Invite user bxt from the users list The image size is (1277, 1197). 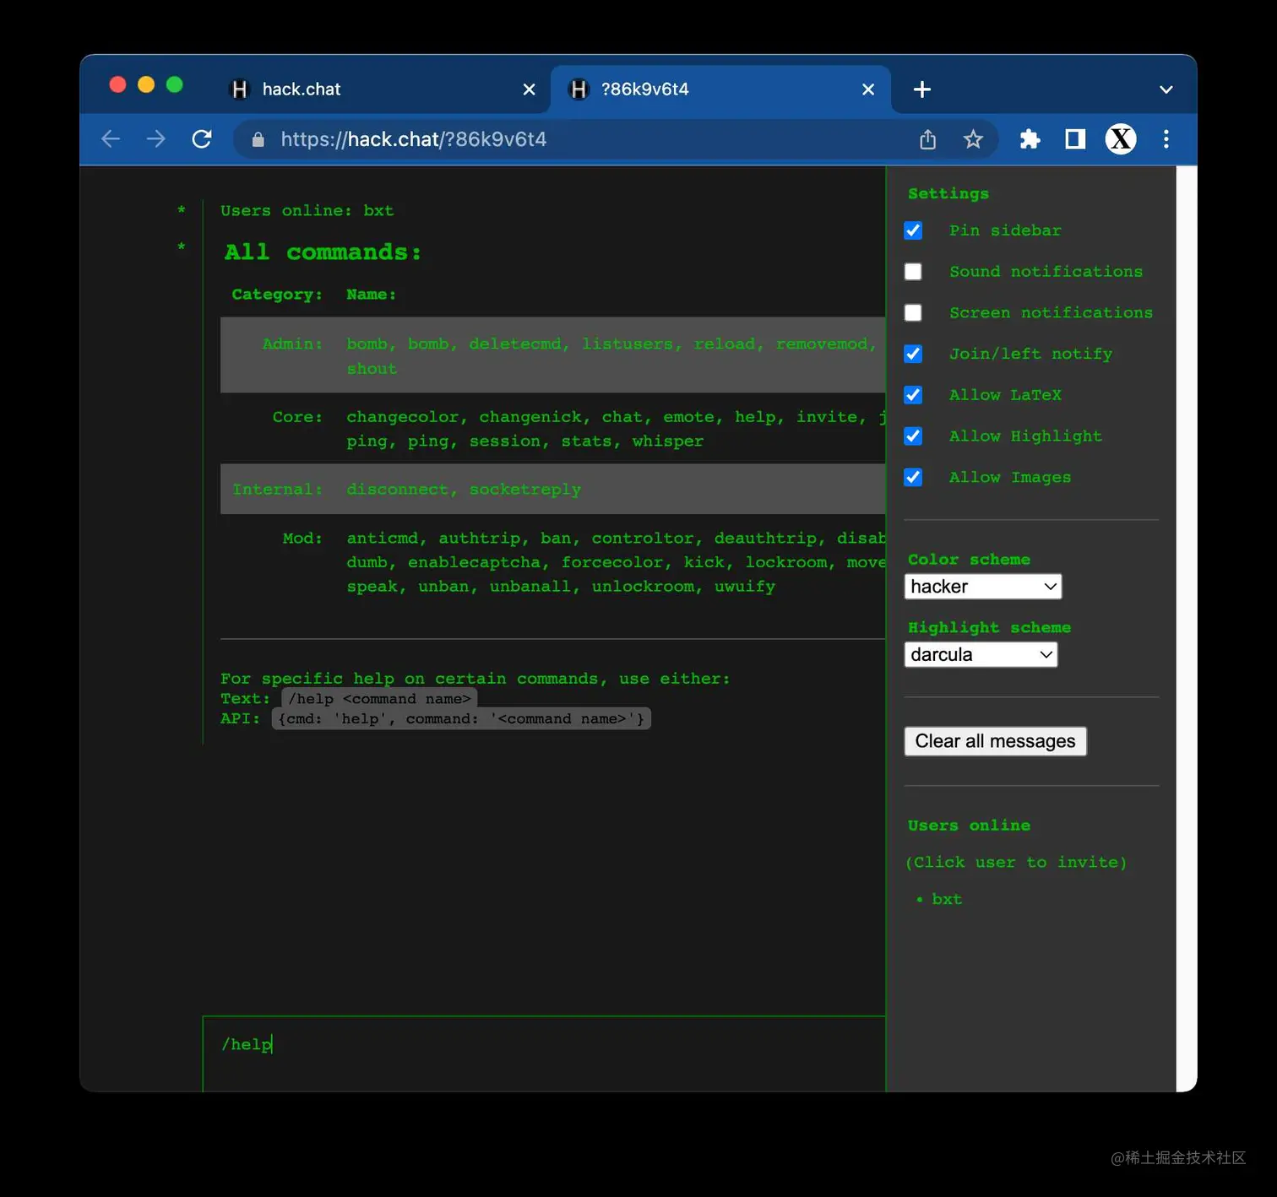click(947, 900)
